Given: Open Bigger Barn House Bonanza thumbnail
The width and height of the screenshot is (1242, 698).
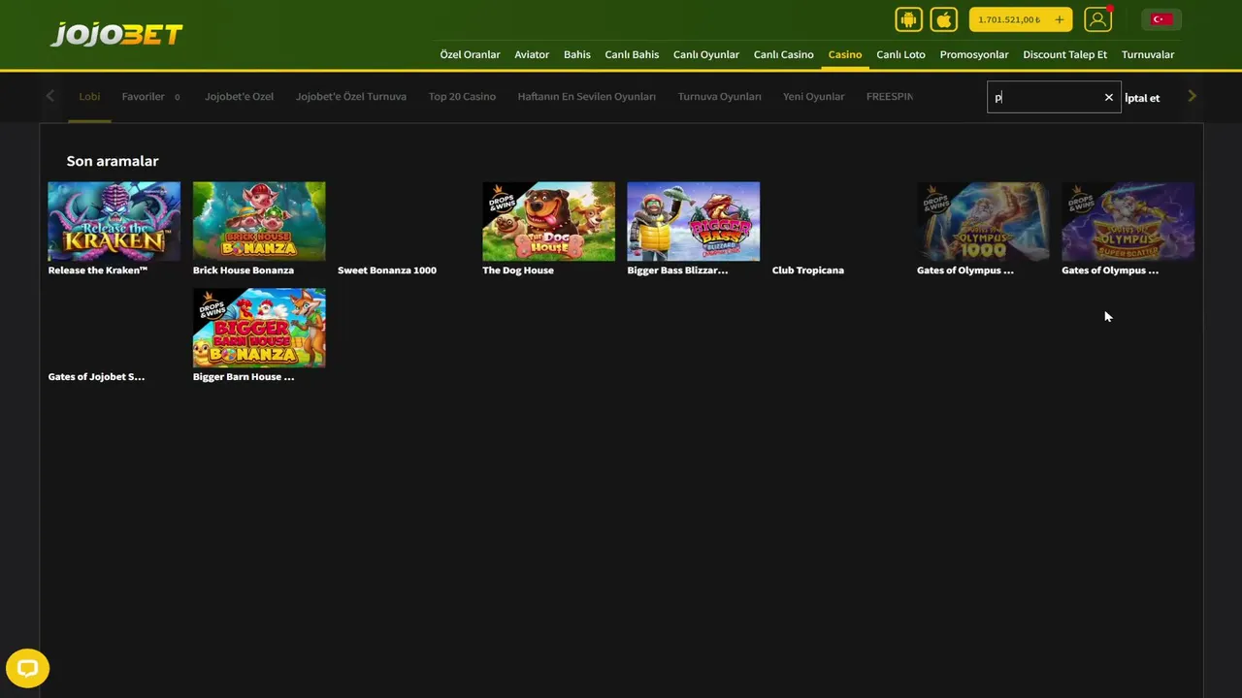Looking at the screenshot, I should coord(259,328).
